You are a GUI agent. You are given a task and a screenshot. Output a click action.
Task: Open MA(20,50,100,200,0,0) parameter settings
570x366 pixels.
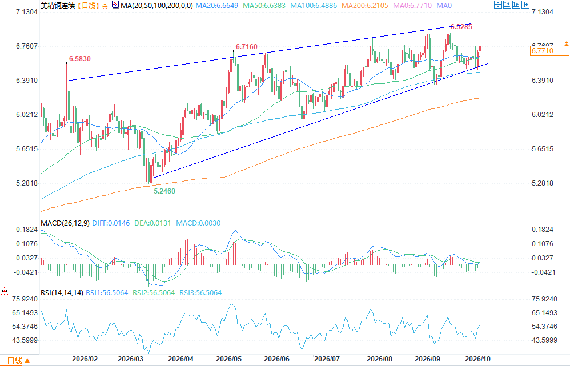coord(156,6)
